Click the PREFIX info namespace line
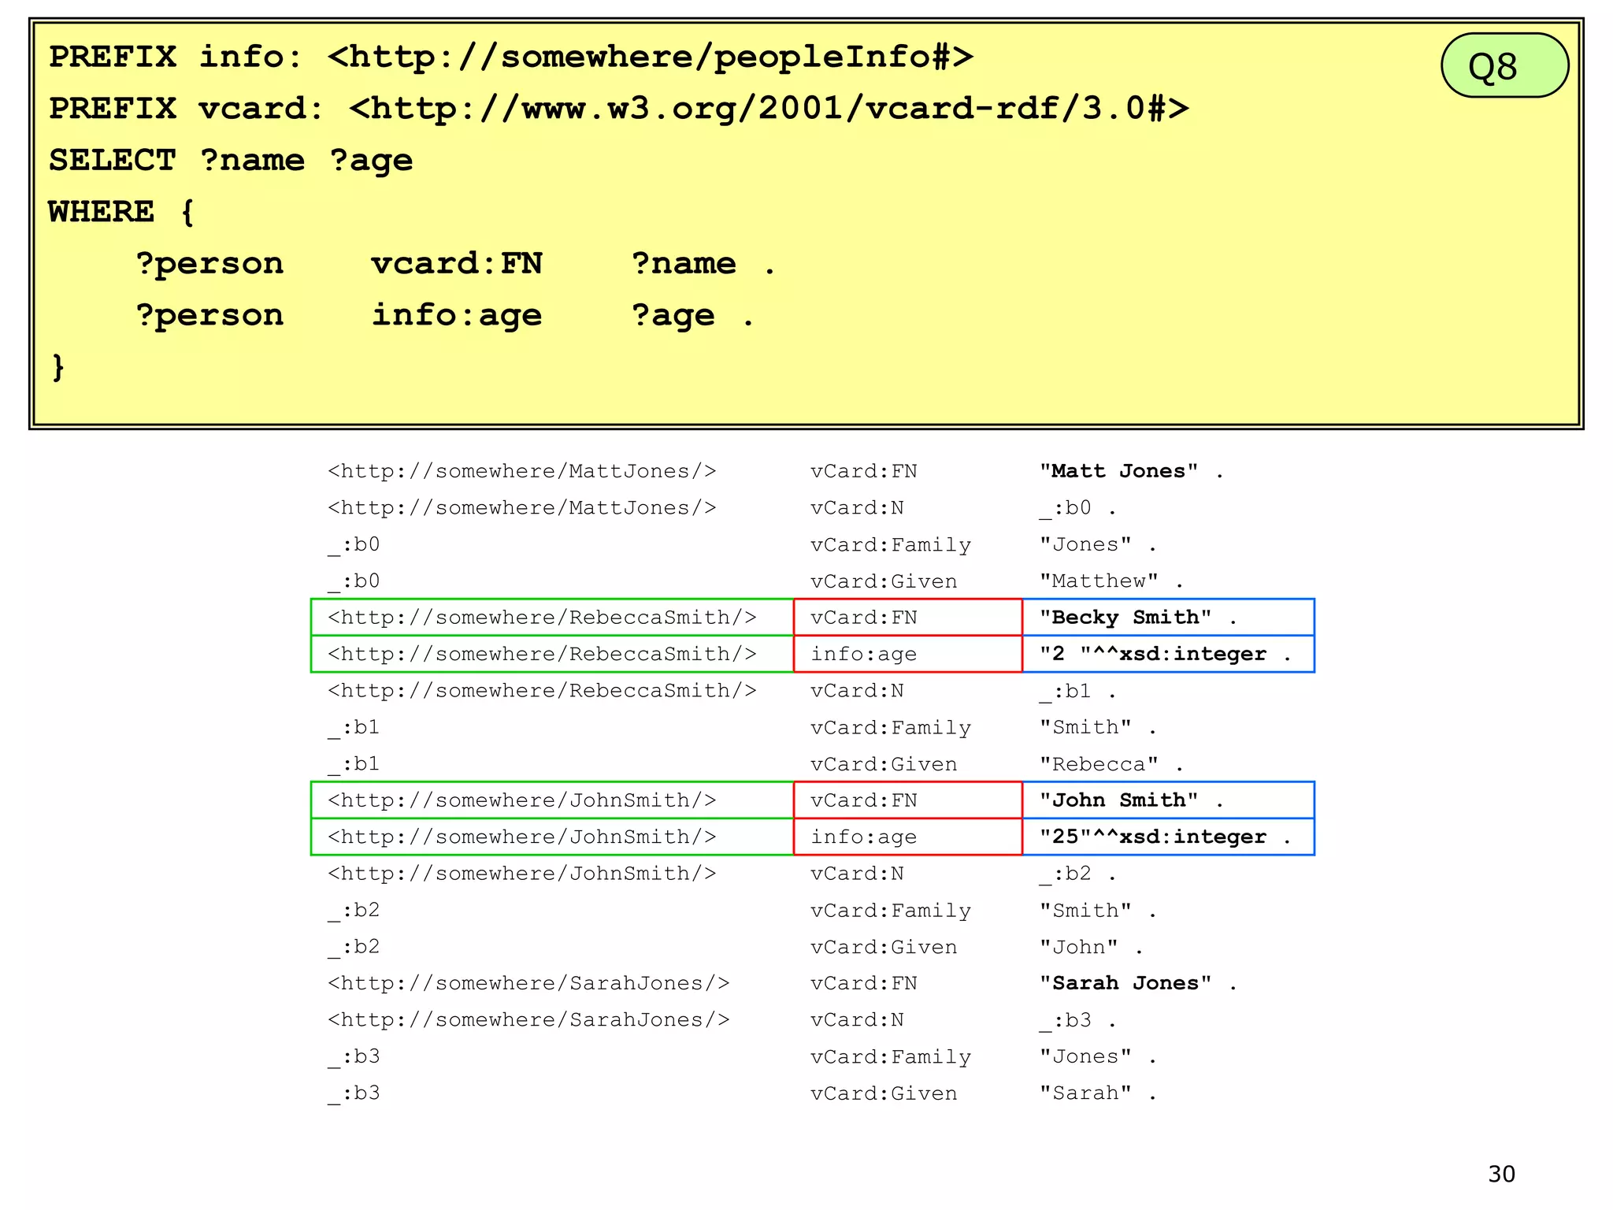 point(511,57)
